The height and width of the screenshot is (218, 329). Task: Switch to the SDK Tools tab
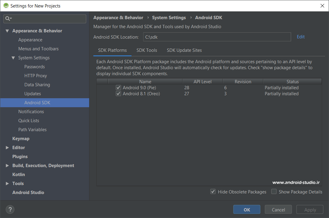point(147,50)
